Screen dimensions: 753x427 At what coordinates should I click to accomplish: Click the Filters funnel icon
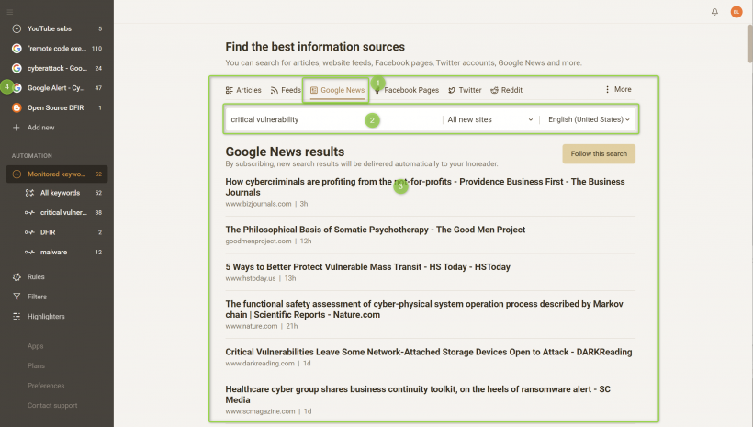click(17, 297)
